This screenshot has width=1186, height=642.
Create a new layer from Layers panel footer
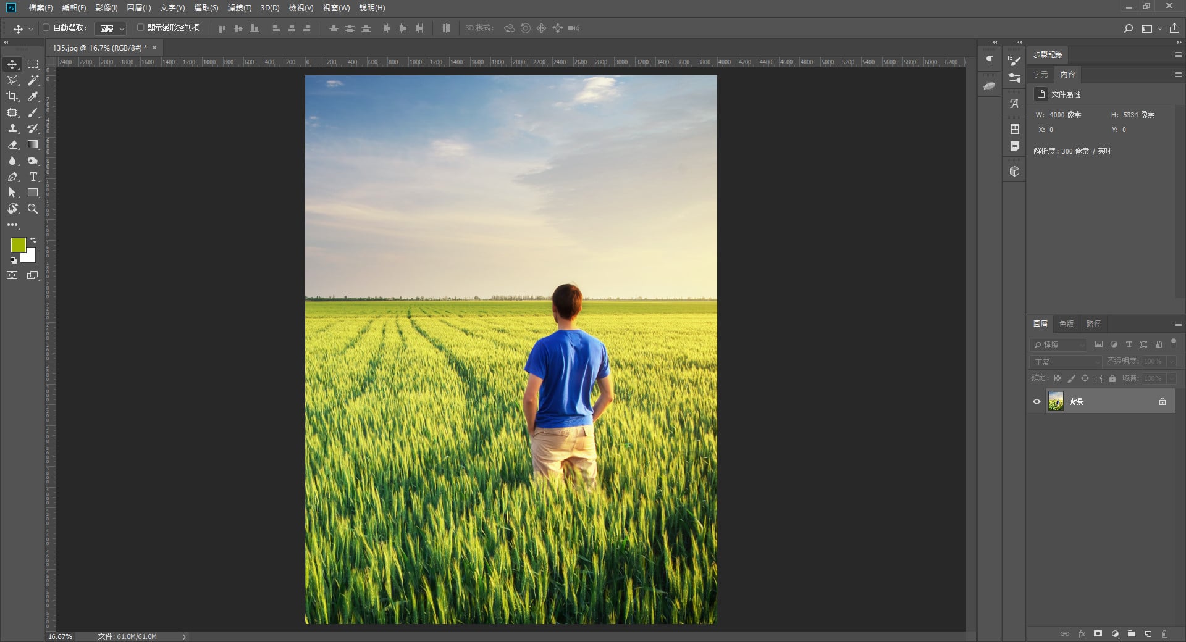(1148, 633)
